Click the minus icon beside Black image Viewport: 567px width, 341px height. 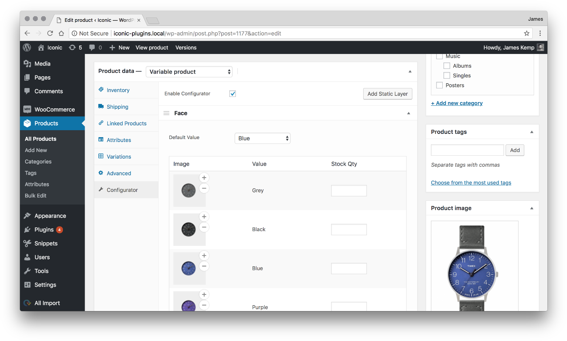pyautogui.click(x=204, y=227)
